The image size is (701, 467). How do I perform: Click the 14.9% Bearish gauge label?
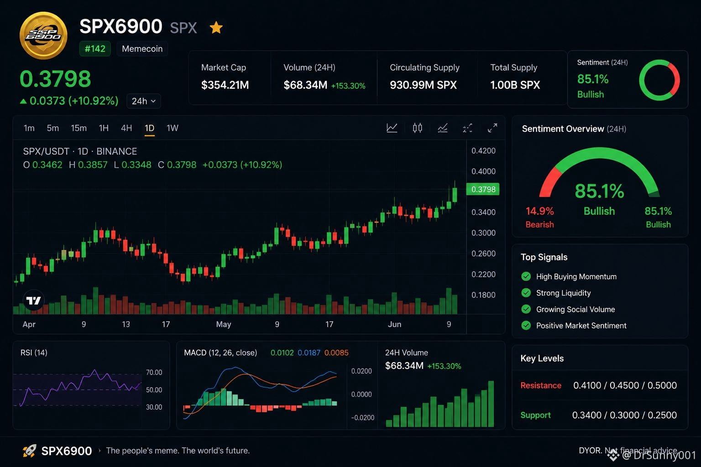540,217
